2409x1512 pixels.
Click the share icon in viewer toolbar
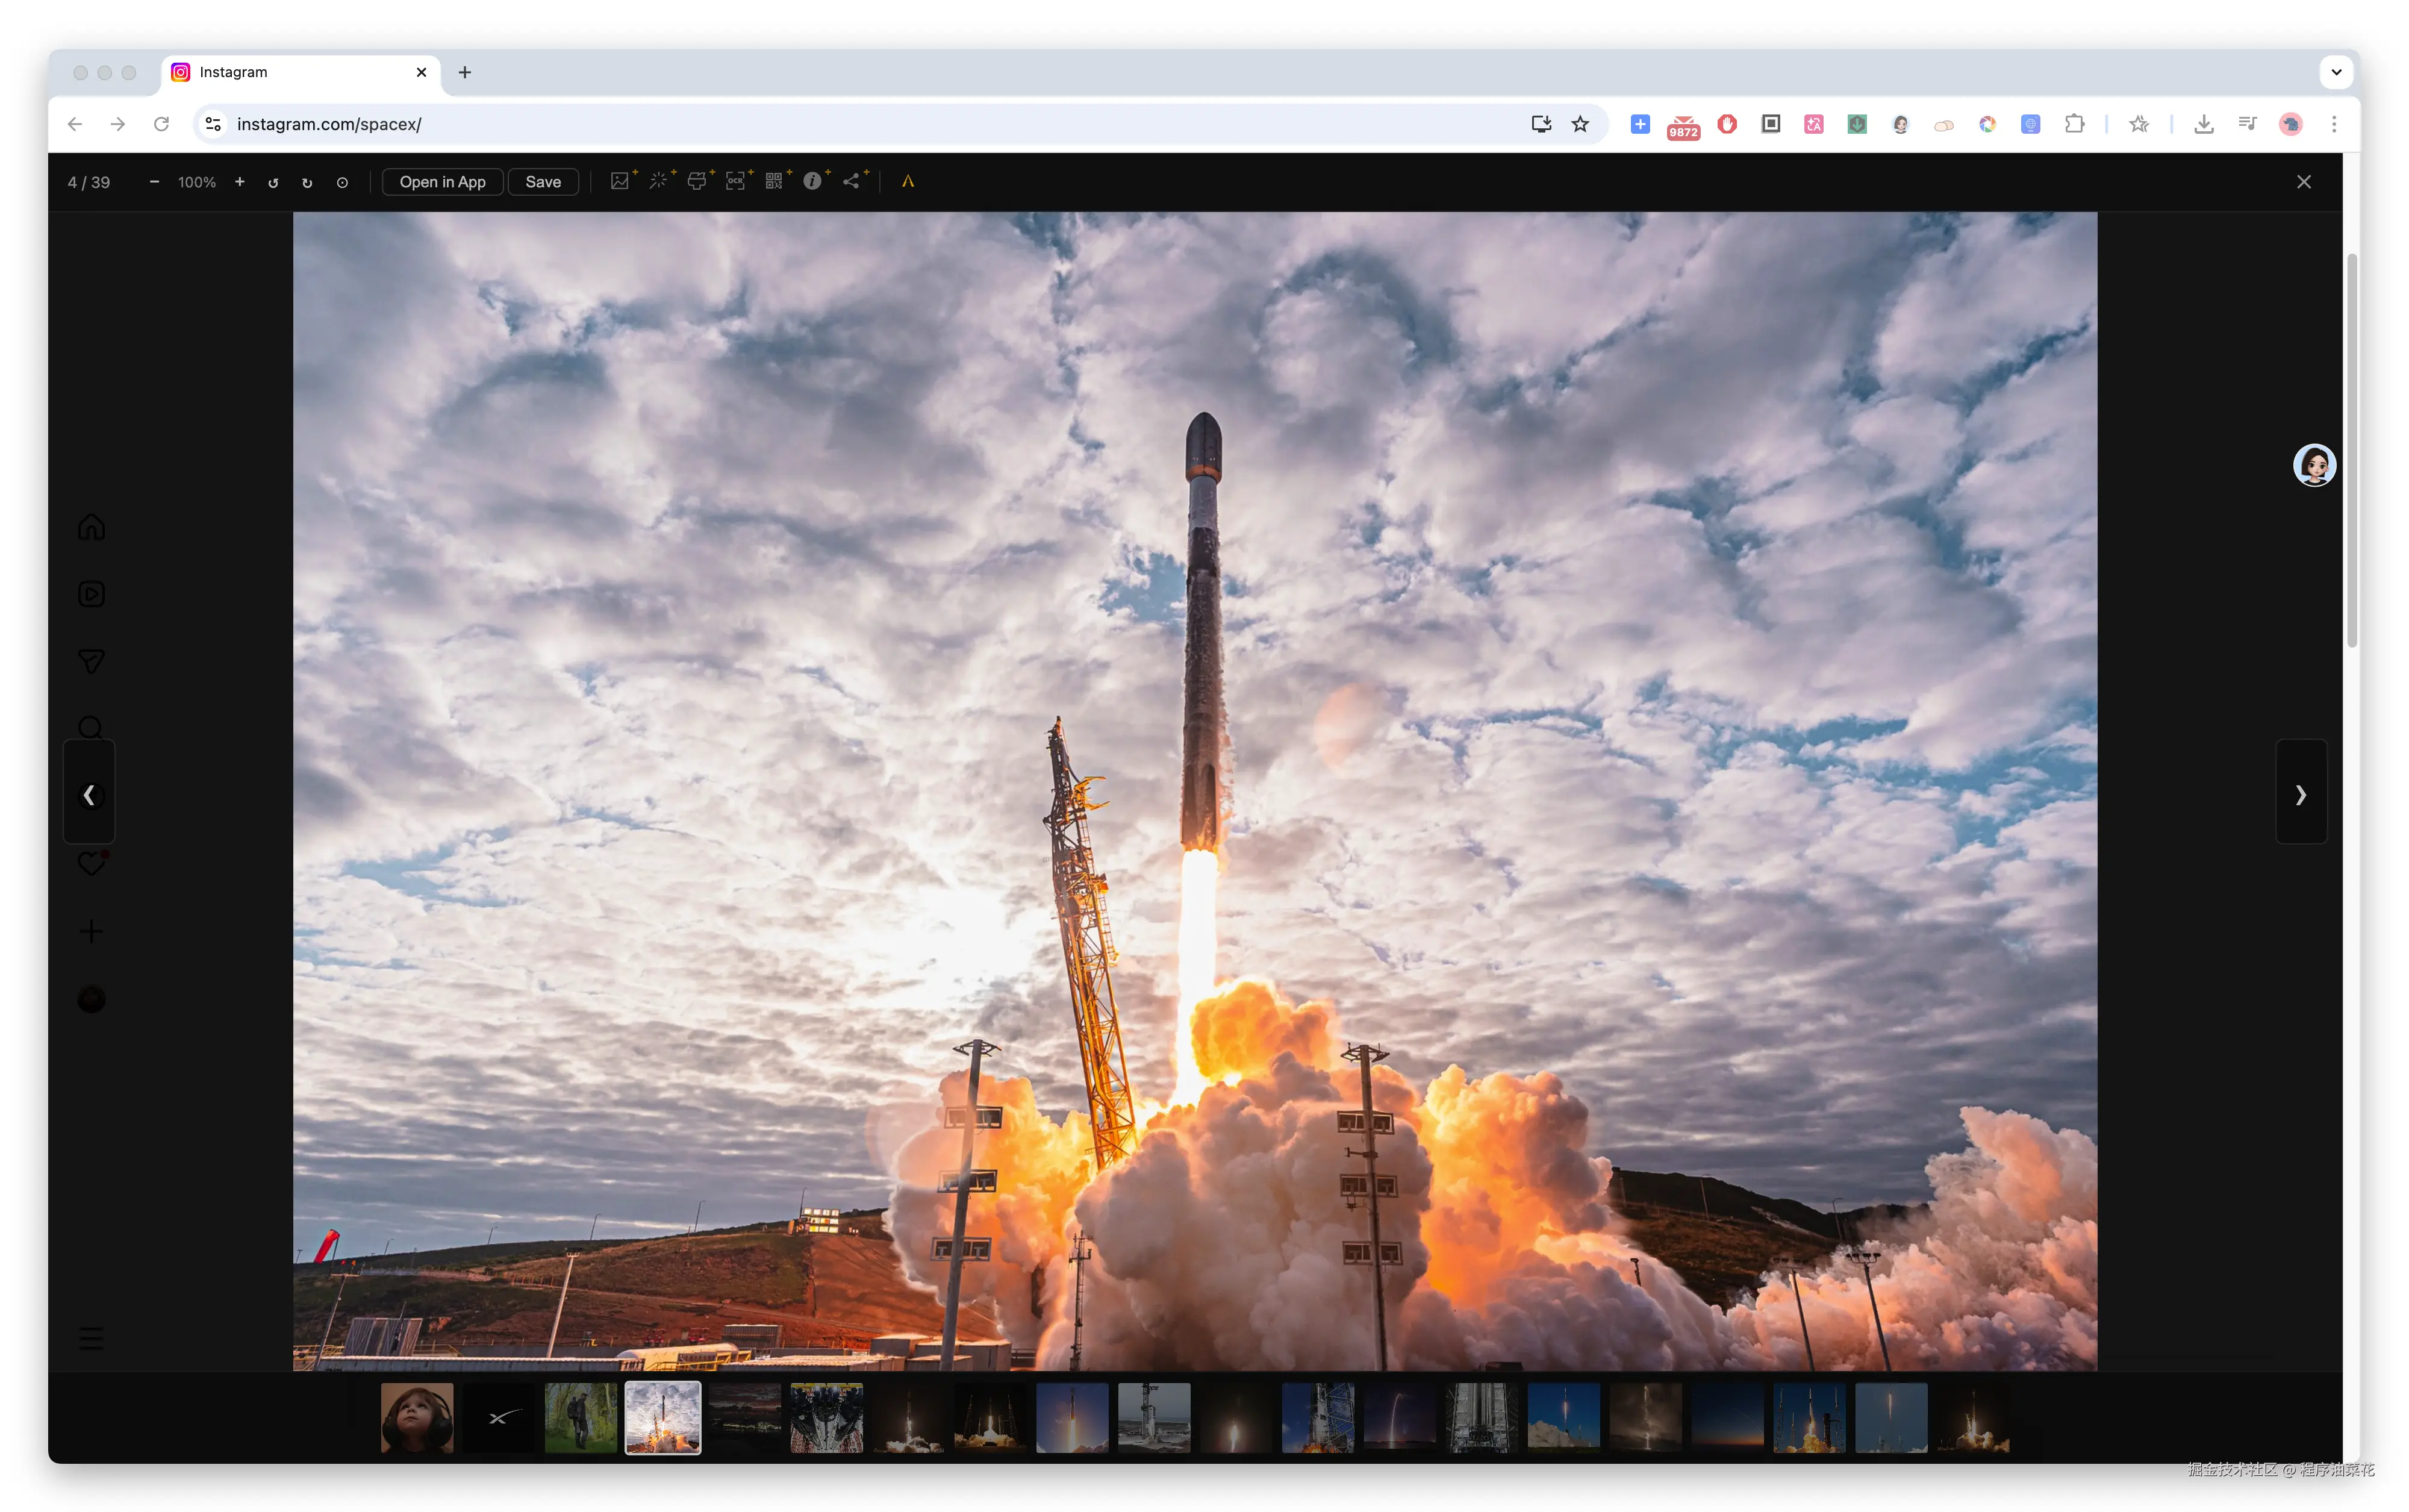coord(850,181)
